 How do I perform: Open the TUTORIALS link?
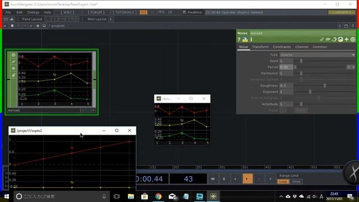125,12
